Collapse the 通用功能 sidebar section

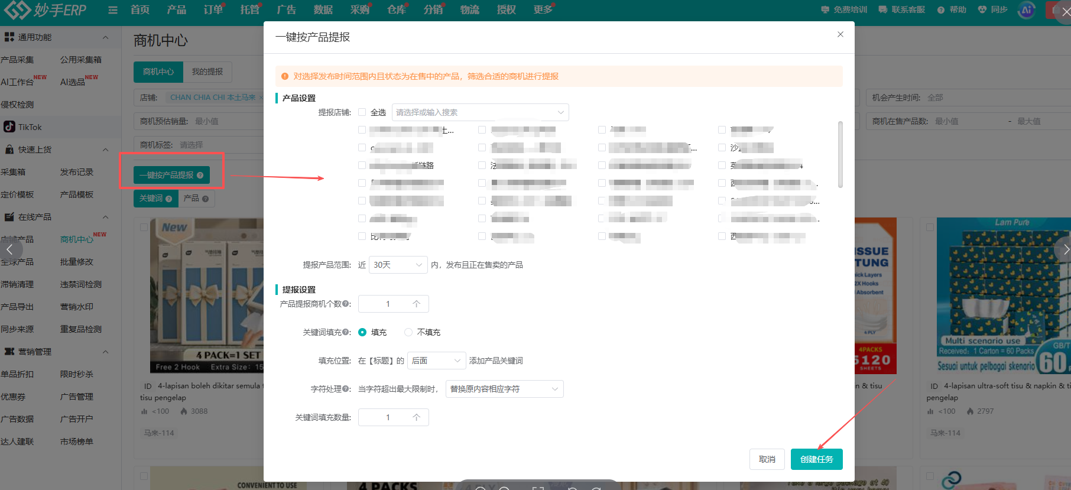[105, 37]
